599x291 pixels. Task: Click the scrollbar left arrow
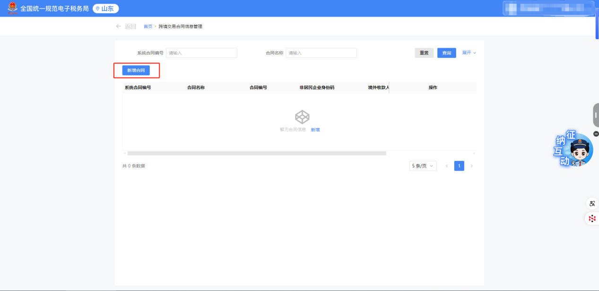tap(125, 153)
